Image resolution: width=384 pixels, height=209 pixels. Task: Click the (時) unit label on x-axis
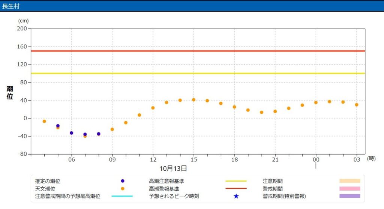[x=372, y=159]
